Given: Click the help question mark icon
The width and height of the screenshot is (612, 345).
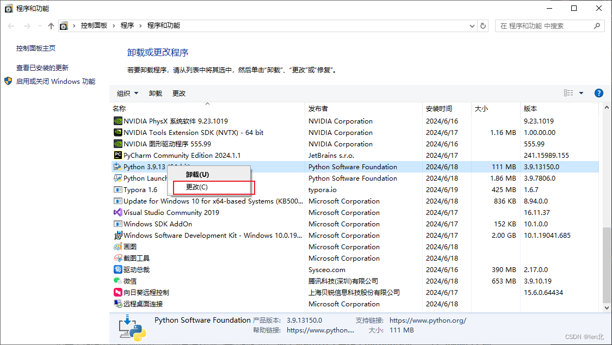Looking at the screenshot, I should [x=599, y=93].
